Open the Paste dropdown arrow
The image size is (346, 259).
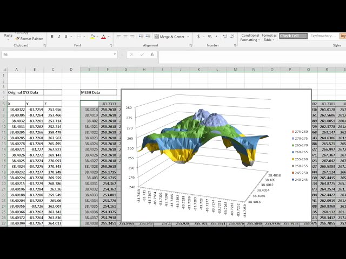tap(8, 40)
